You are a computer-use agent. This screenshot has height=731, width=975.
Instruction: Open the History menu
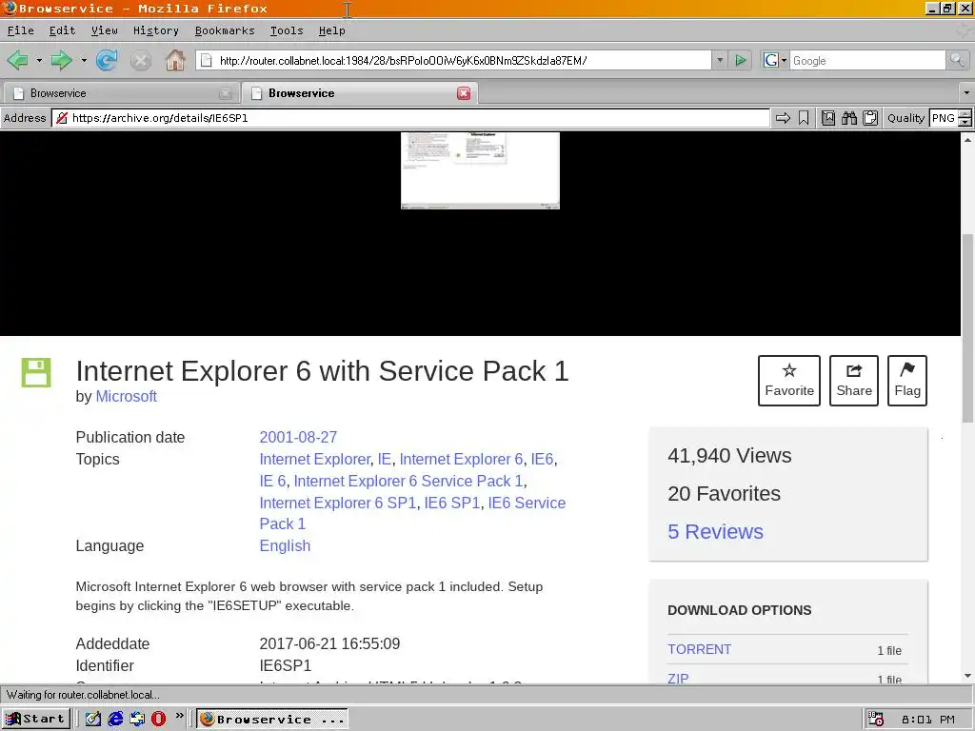tap(156, 30)
